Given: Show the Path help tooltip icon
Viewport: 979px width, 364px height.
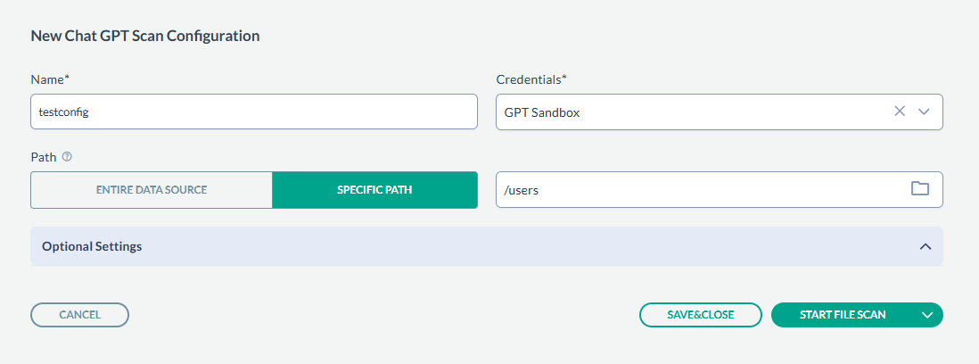Looking at the screenshot, I should click(x=67, y=156).
